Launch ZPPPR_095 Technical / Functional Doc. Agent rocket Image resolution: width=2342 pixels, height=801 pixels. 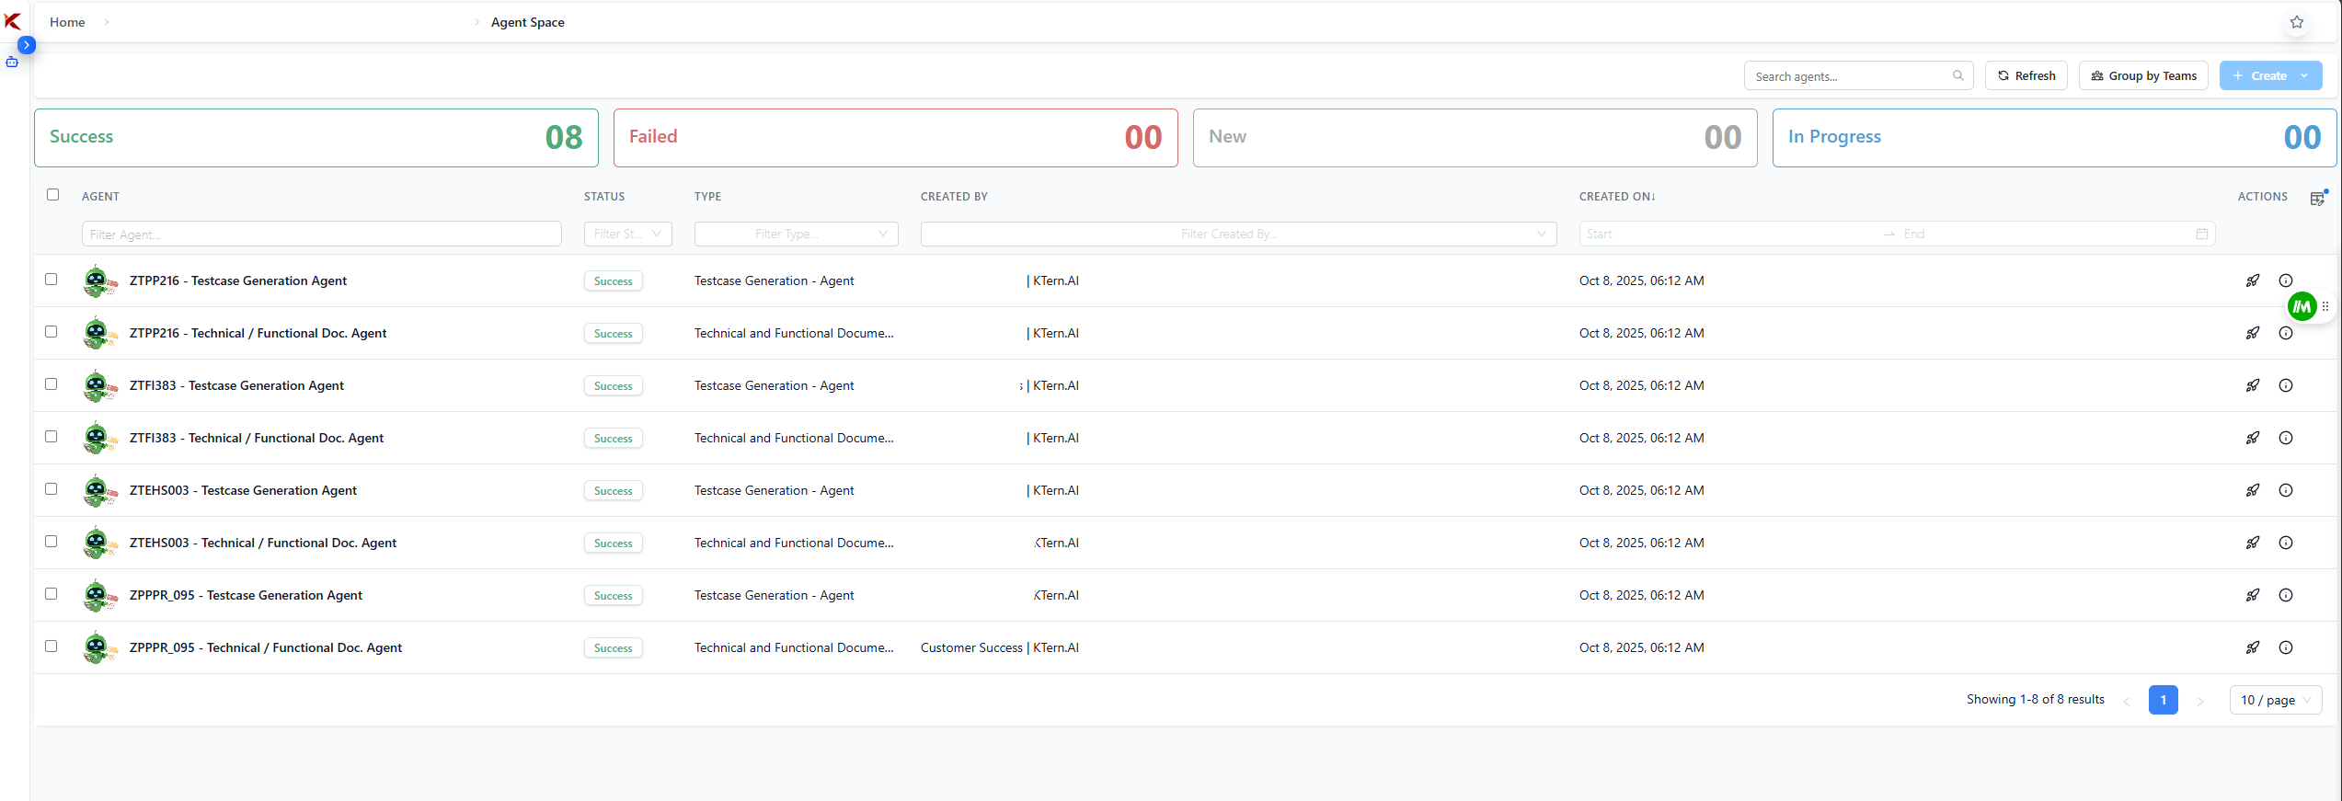pos(2252,648)
